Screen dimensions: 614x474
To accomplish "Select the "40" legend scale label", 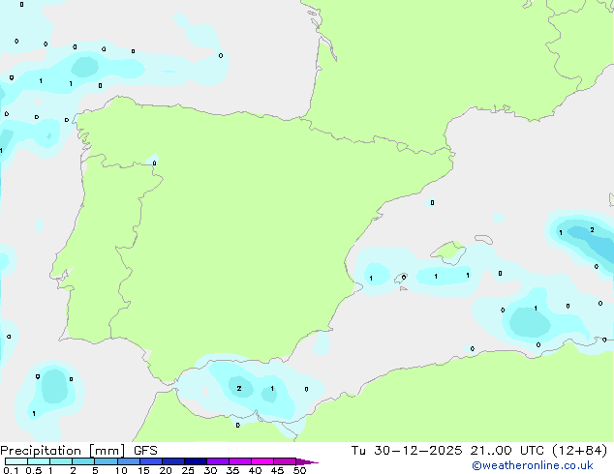I will point(255,470).
